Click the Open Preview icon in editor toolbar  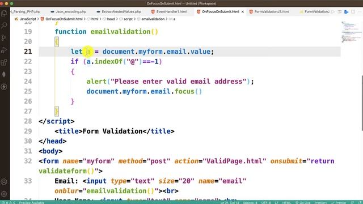340,11
